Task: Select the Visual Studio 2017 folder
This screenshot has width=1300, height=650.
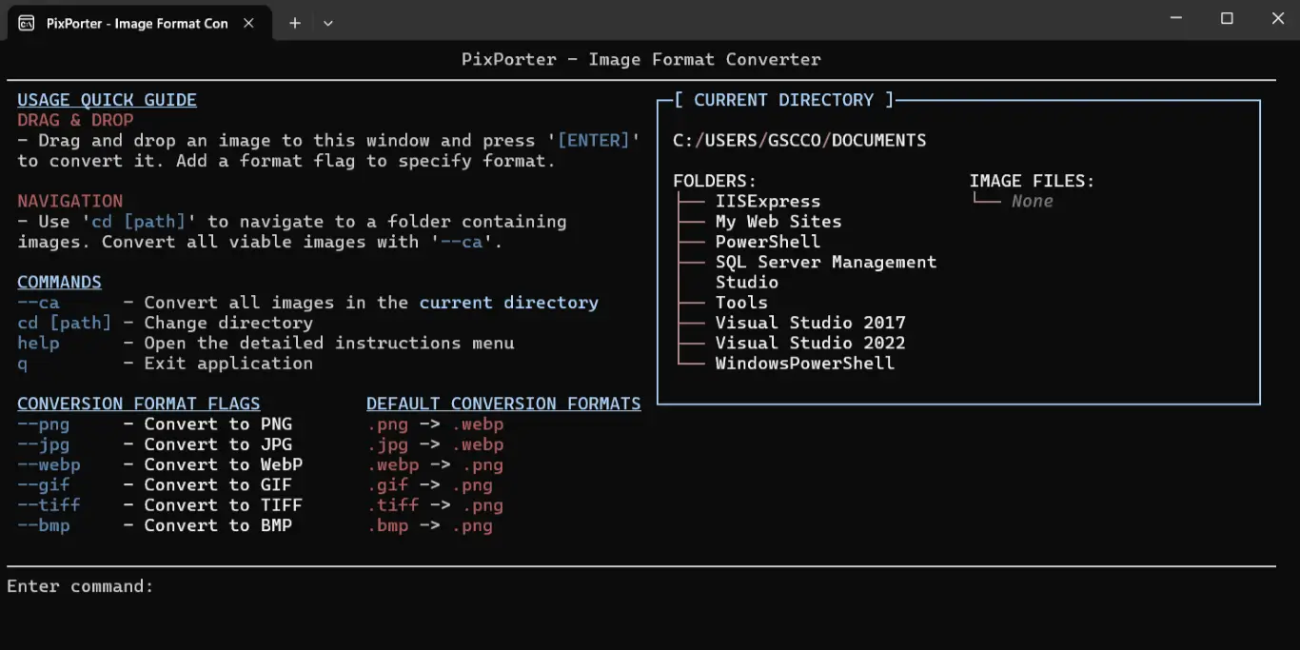Action: click(811, 323)
